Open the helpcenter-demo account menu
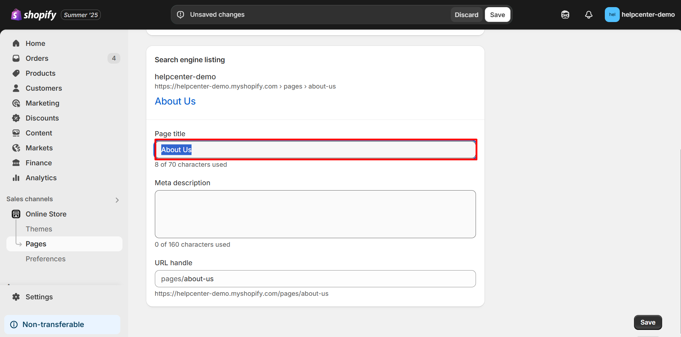Viewport: 681px width, 337px height. 639,15
